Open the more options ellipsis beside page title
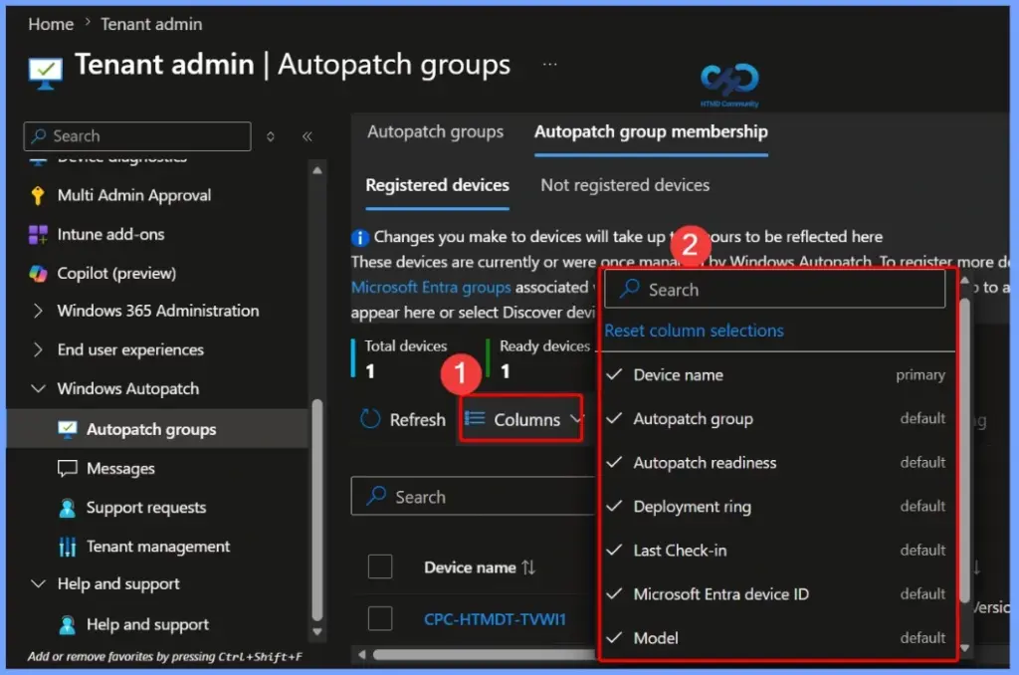 tap(549, 65)
